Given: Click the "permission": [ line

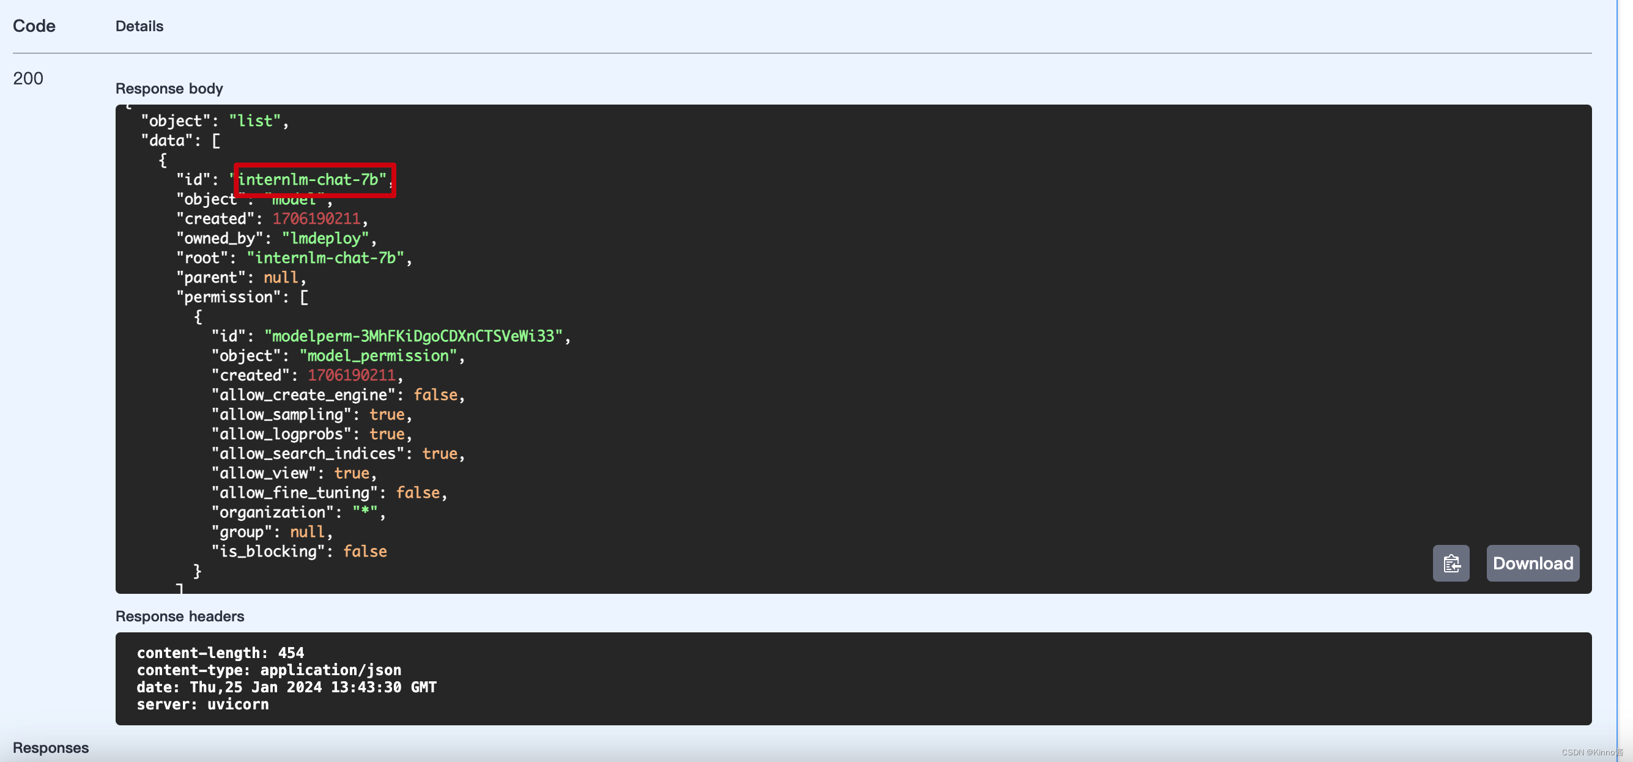Looking at the screenshot, I should tap(242, 297).
